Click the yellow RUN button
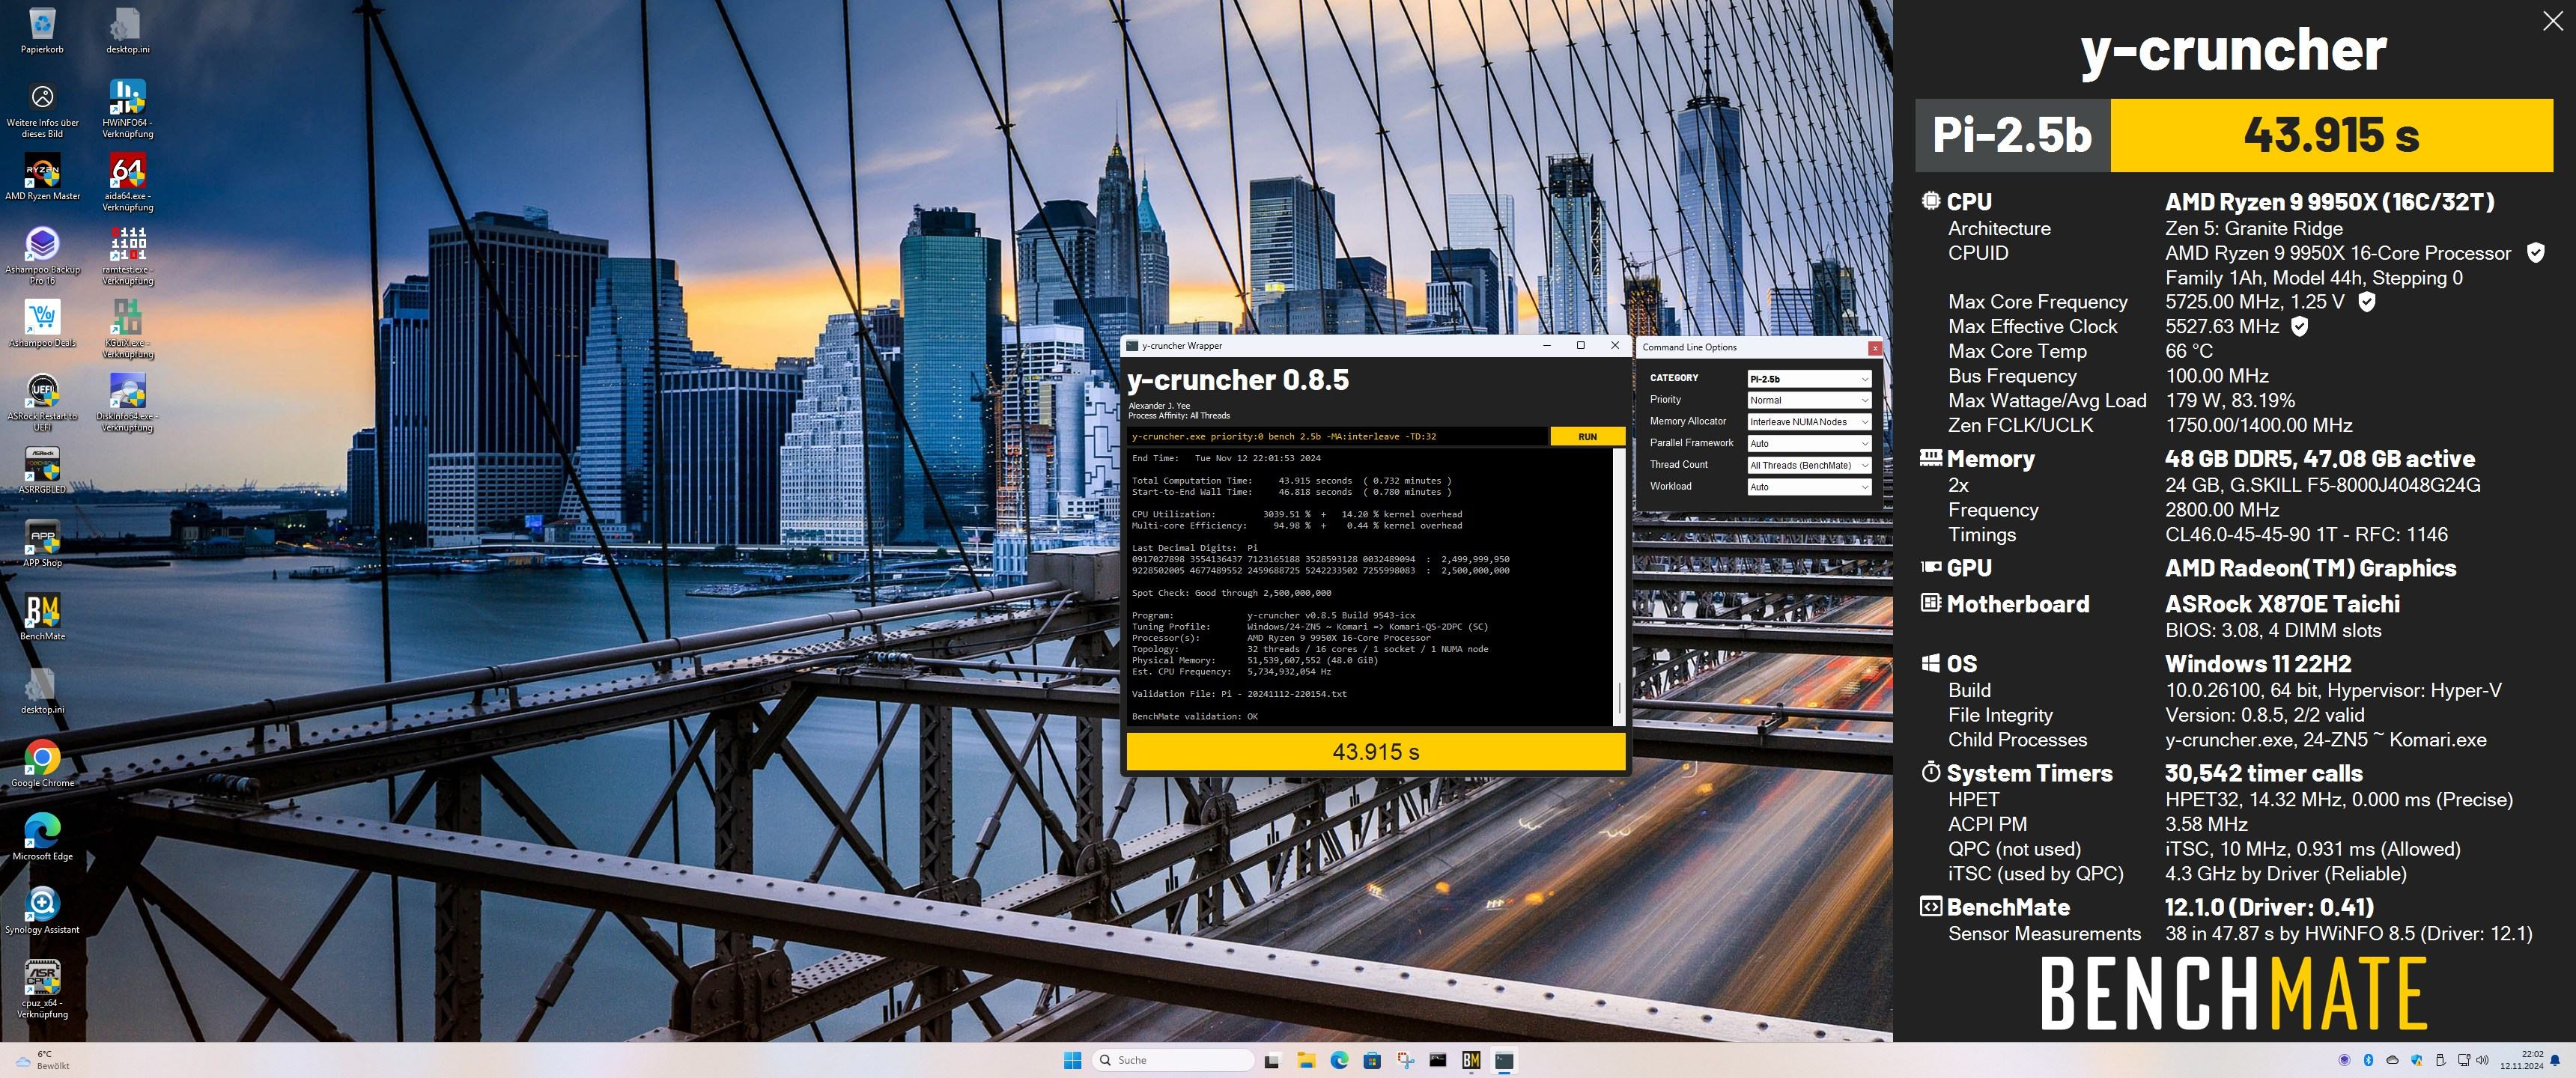 1587,437
